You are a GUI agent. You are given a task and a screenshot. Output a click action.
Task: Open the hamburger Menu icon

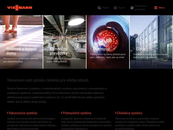156,8
